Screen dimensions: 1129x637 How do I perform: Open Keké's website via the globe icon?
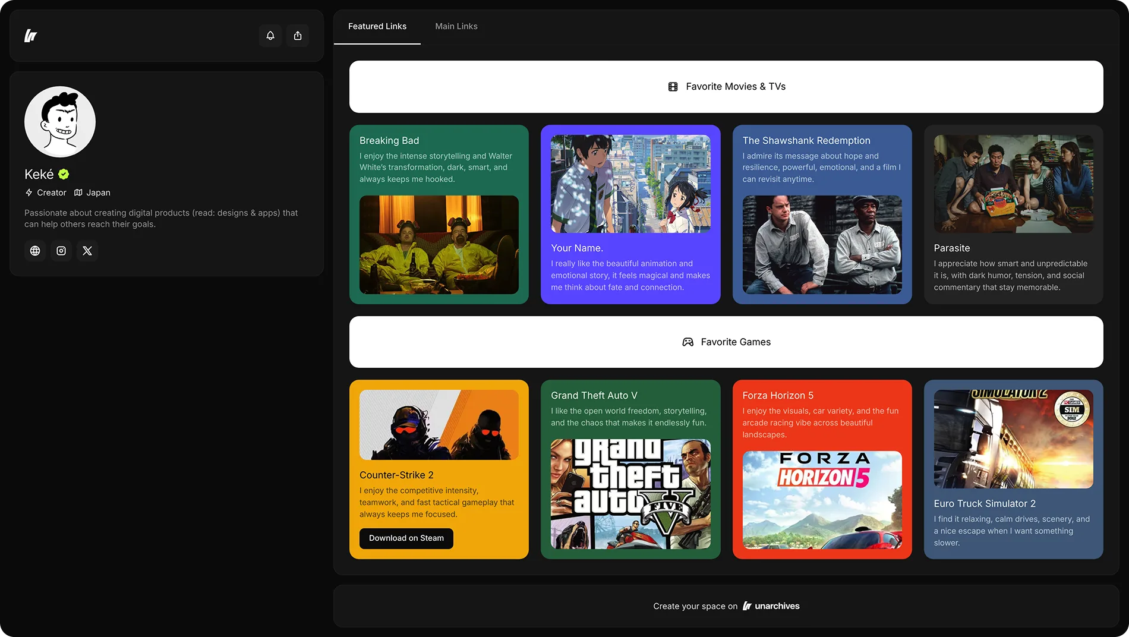[x=35, y=251]
